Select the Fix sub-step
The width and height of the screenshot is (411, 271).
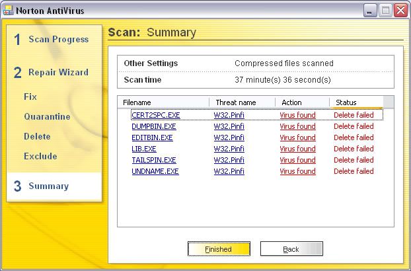[x=30, y=97]
